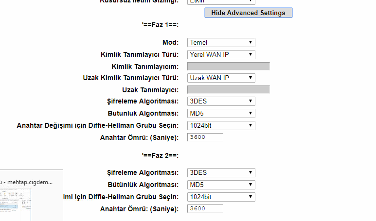
Task: Open Faz 2 Bütünlük Algoritması dropdown
Action: pyautogui.click(x=221, y=185)
